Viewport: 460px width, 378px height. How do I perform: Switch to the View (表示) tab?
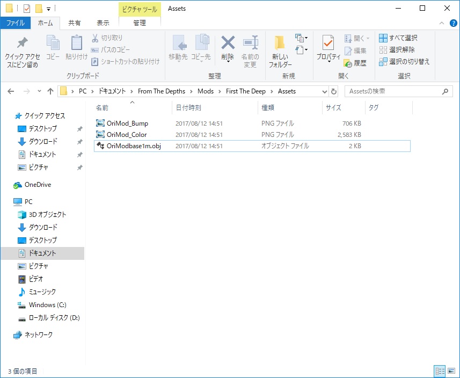click(103, 23)
